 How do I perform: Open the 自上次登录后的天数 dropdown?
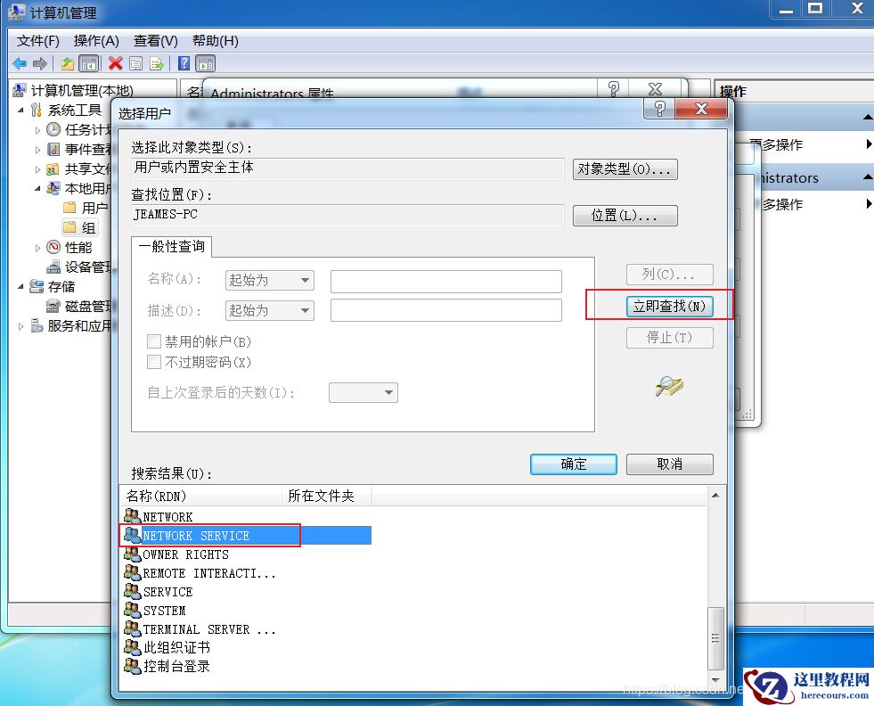click(x=363, y=392)
